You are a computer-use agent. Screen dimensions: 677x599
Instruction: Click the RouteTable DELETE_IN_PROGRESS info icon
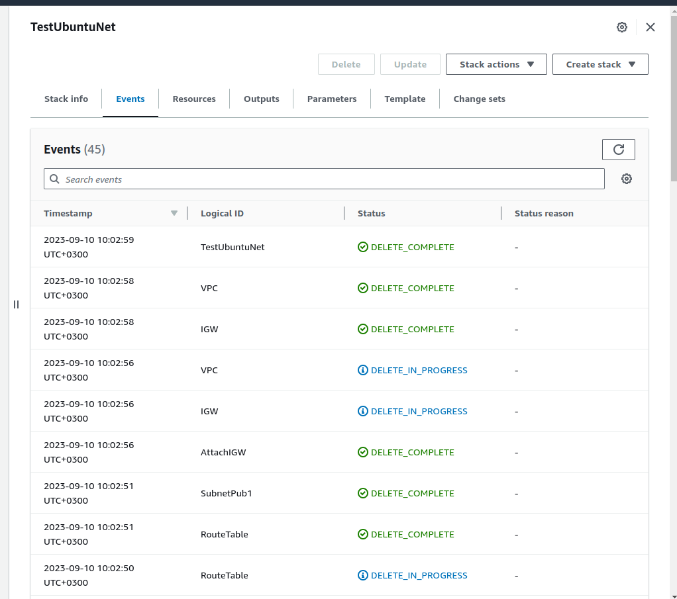363,575
